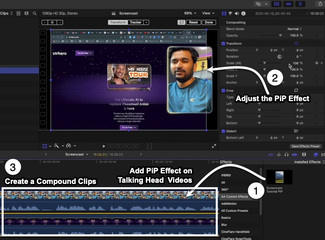Click the retime speedometer icon
The image size is (325, 240).
(69, 146)
